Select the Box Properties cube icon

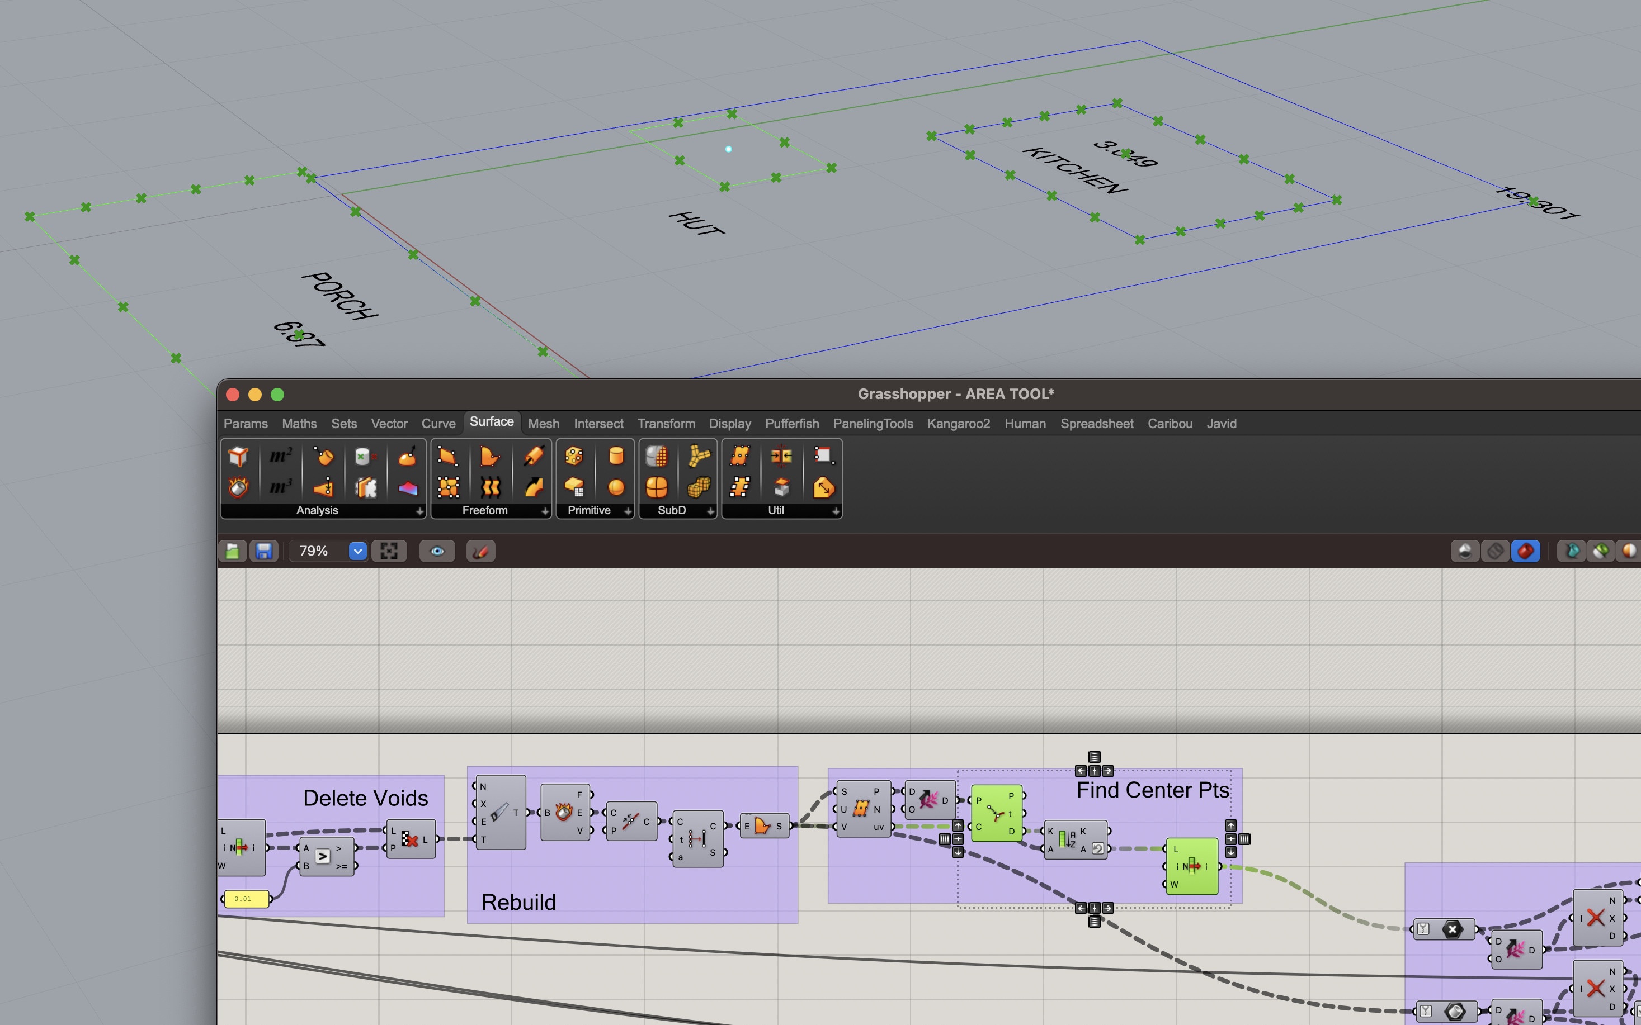click(238, 456)
